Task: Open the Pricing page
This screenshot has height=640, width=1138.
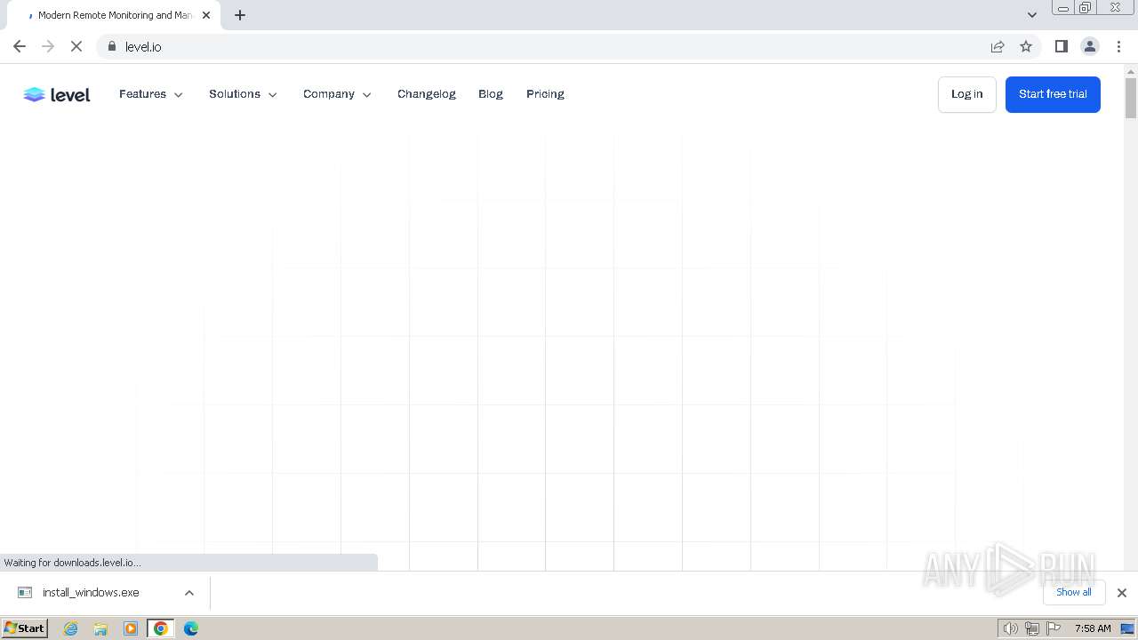Action: [x=545, y=94]
